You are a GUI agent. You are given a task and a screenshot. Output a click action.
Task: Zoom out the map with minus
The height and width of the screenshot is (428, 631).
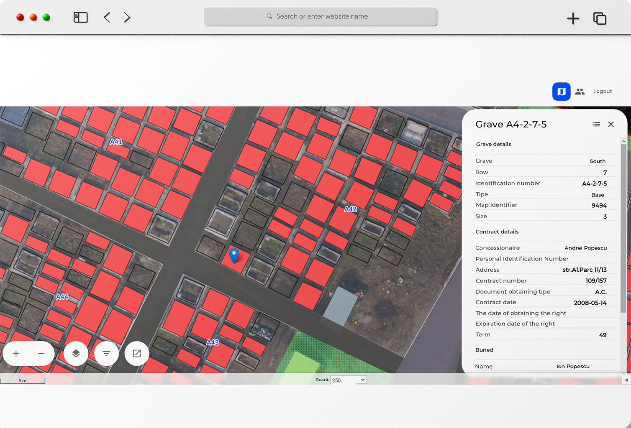(41, 354)
